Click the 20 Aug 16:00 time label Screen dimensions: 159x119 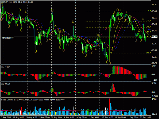31,117
